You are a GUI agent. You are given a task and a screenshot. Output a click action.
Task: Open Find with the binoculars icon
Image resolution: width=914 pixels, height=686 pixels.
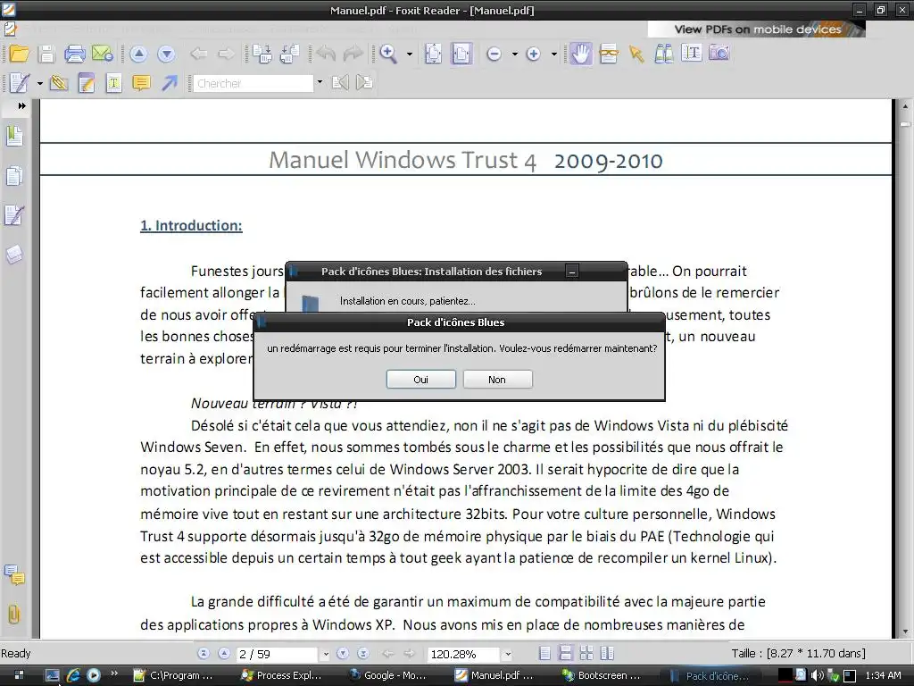tap(664, 54)
